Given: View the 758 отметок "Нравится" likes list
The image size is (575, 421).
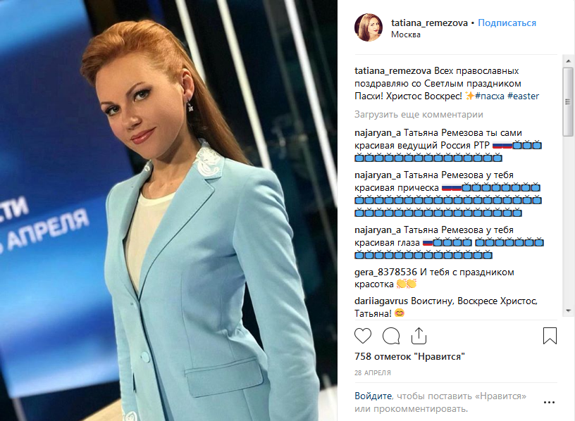Looking at the screenshot, I should point(409,356).
